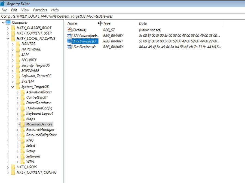Viewport: 245px width, 183px height.
Task: Open the View menu
Action: click(25, 10)
